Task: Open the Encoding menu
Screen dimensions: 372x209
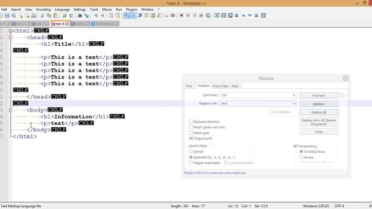Action: pos(44,9)
